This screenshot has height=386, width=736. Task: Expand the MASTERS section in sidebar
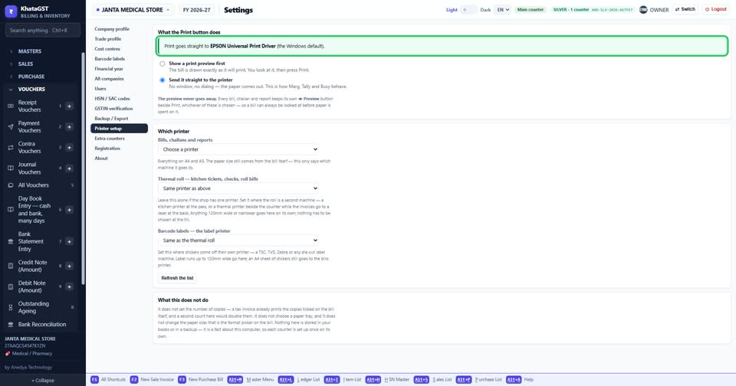pyautogui.click(x=29, y=51)
